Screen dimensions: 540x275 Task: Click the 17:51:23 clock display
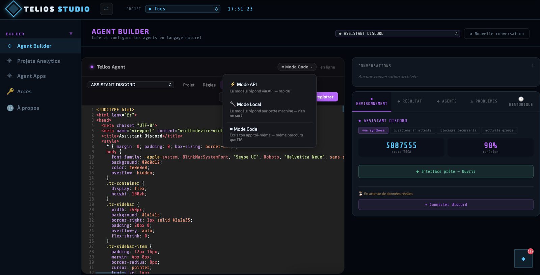coord(240,9)
